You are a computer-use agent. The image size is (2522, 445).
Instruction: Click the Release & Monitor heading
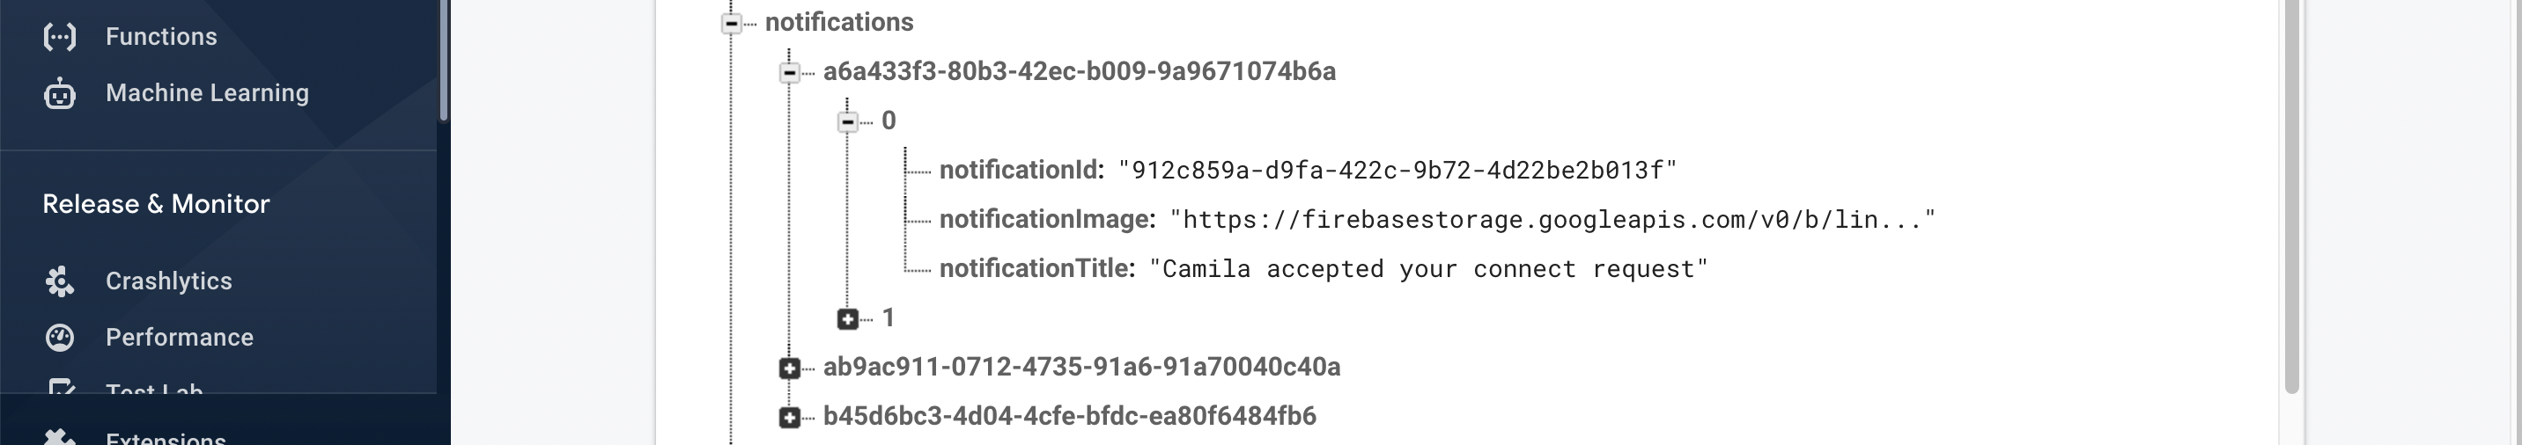156,204
